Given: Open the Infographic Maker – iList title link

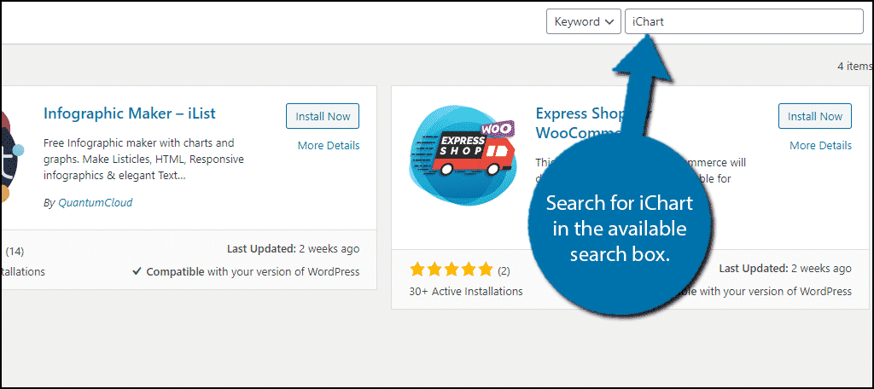Looking at the screenshot, I should [x=130, y=113].
